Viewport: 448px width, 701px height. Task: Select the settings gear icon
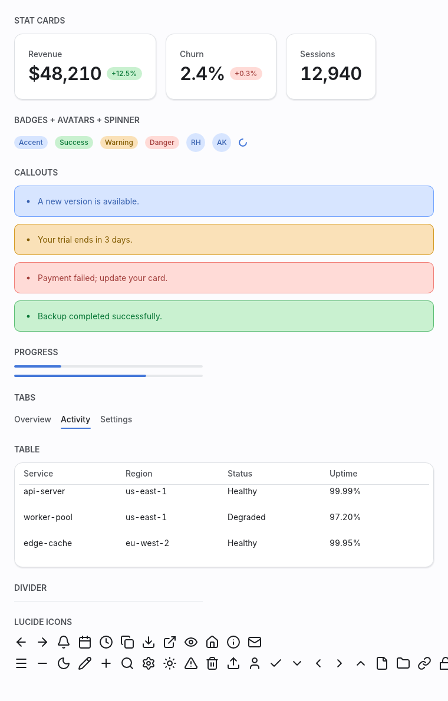tap(149, 663)
